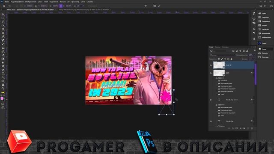Viewport: 274px width, 154px height.
Task: Switch to warp mode icon
Action: coord(146,6)
